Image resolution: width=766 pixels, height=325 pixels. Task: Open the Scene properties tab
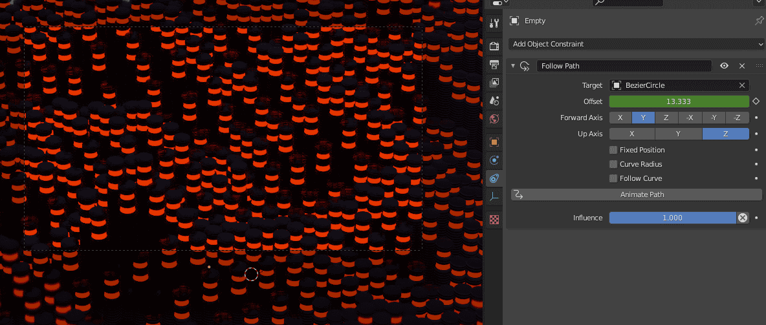(x=494, y=101)
